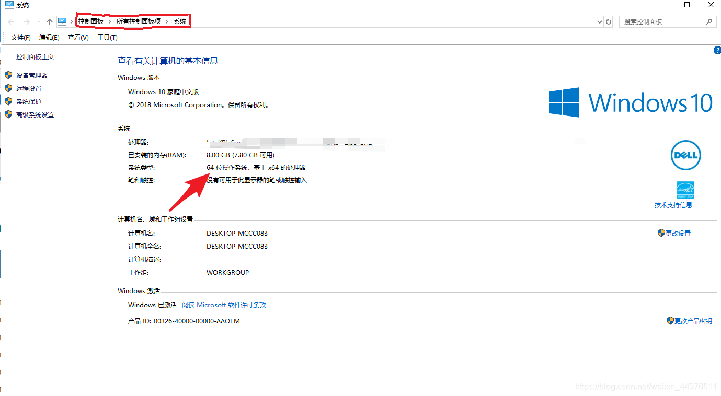Open 系统保护 link
The image size is (721, 396).
click(29, 102)
